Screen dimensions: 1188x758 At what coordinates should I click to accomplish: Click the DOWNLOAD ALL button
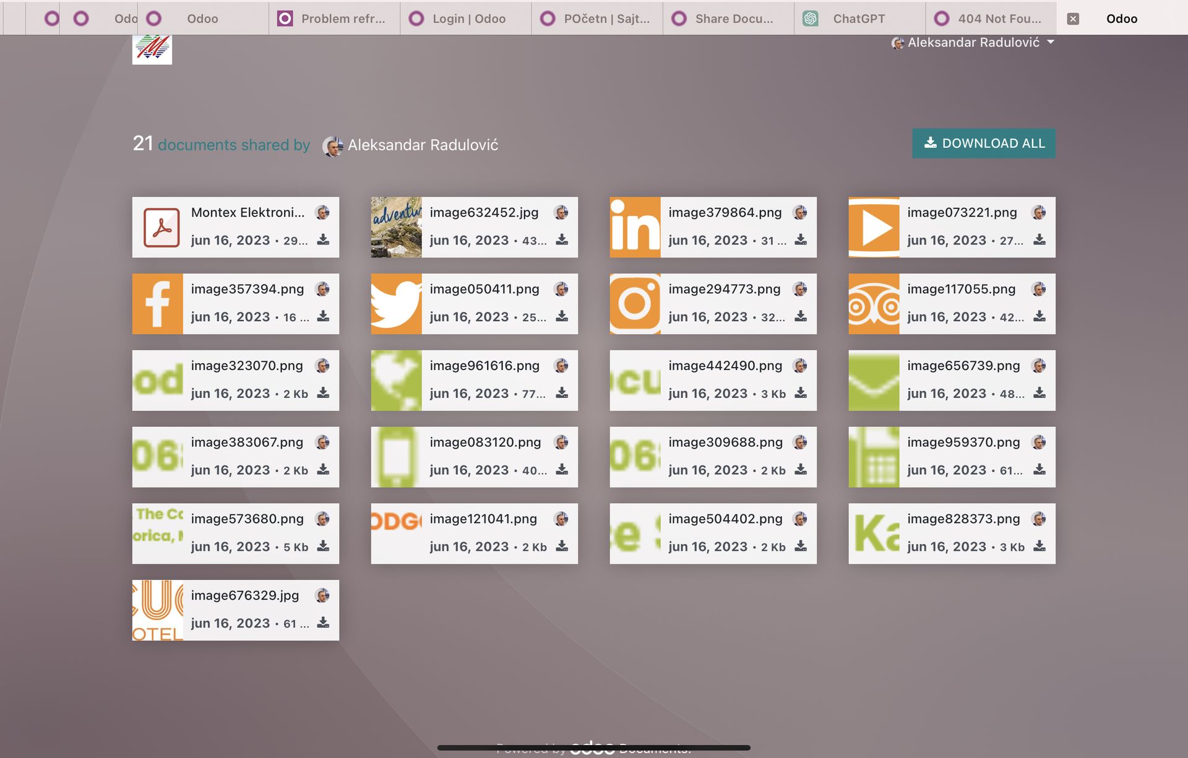[x=984, y=144]
